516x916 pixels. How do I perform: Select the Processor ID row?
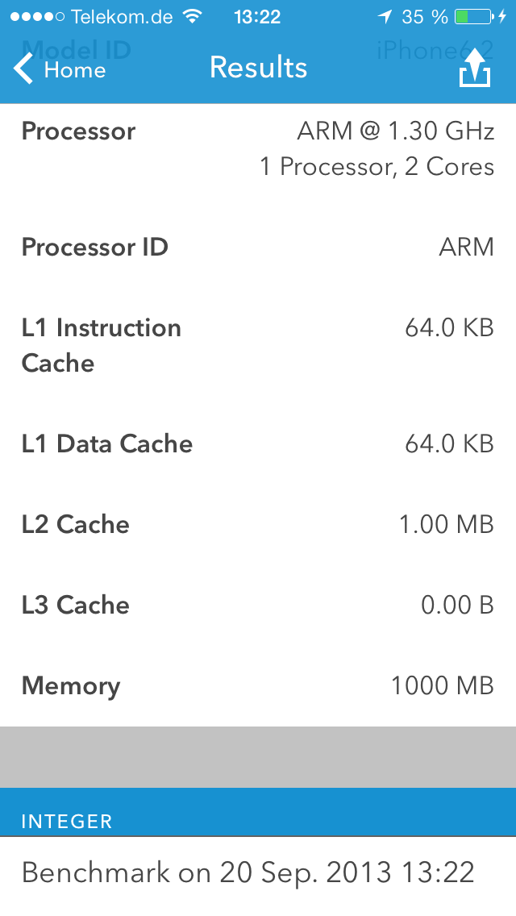tap(258, 247)
